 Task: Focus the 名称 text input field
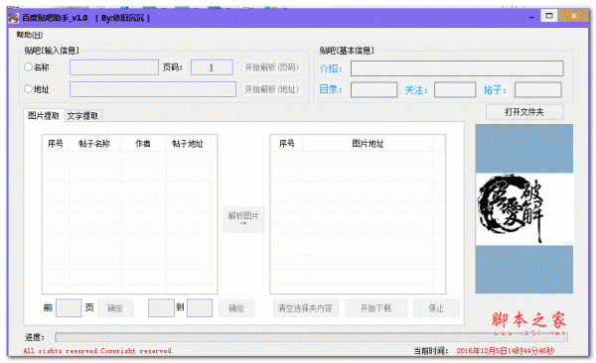point(114,67)
